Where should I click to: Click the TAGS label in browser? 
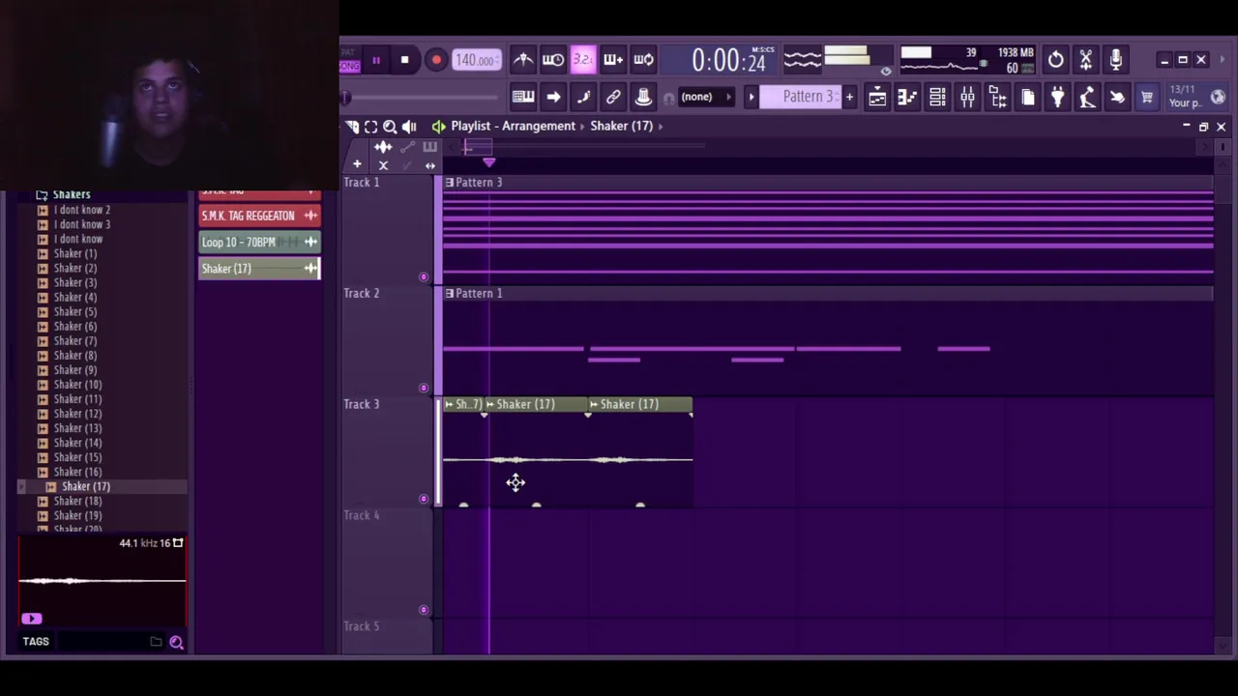pos(36,642)
